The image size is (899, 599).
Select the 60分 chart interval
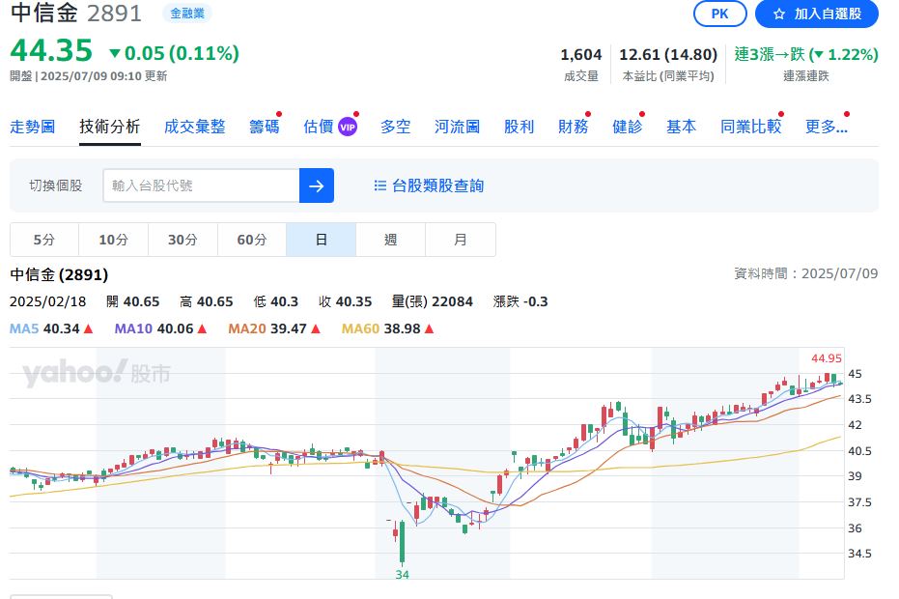tap(252, 240)
